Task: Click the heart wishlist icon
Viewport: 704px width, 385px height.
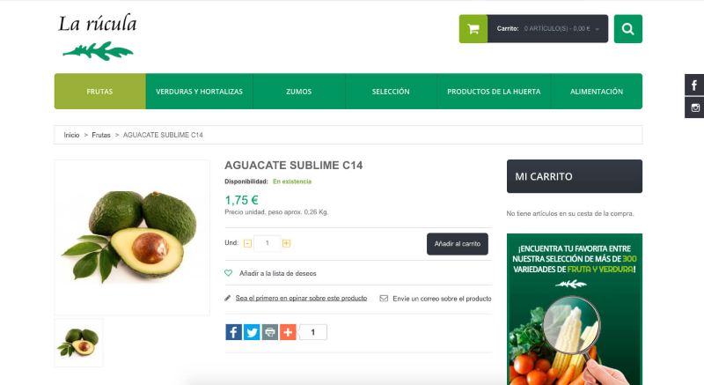Action: coord(228,273)
